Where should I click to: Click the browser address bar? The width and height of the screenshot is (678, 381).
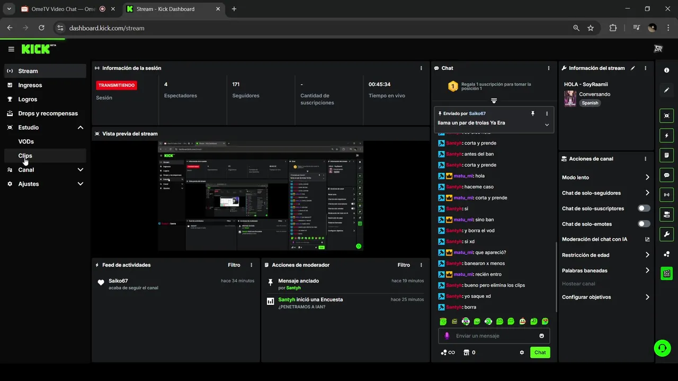point(318,28)
